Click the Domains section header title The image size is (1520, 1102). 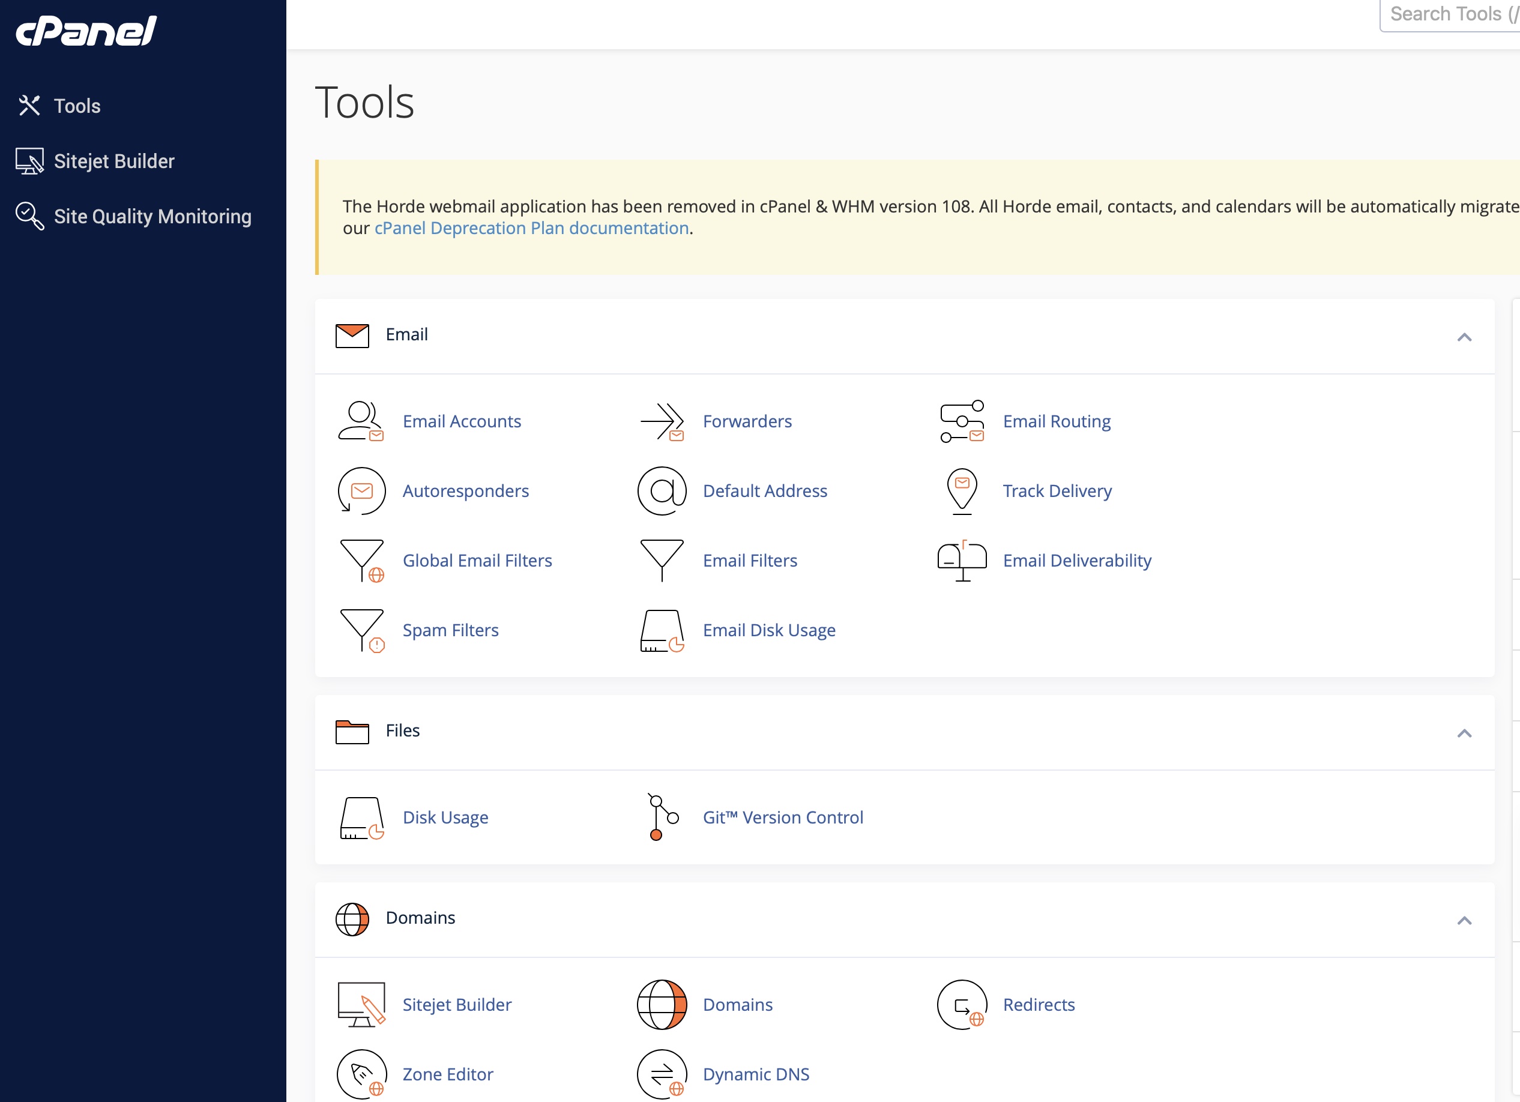click(420, 918)
